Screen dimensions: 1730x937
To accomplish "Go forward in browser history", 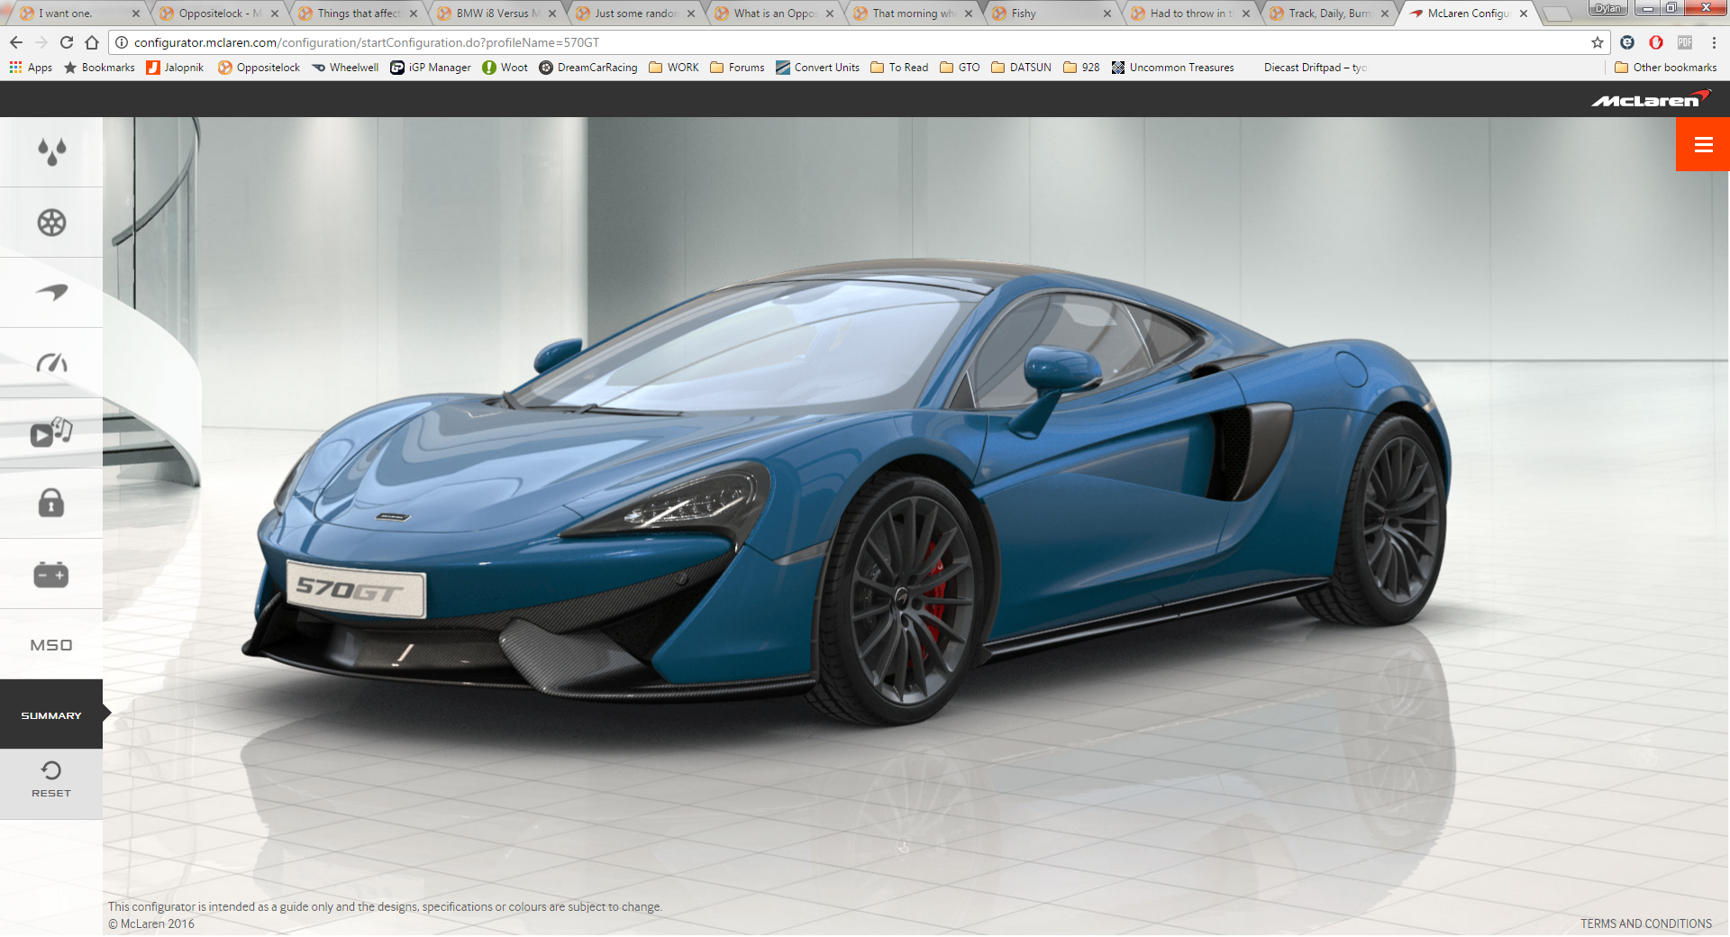I will click(41, 42).
